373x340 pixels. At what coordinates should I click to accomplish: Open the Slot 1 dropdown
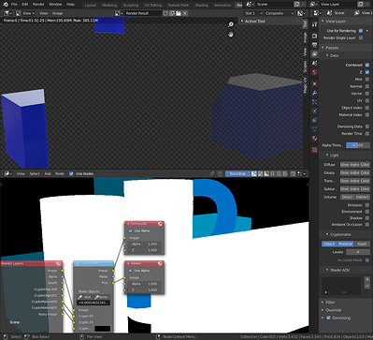coord(251,13)
